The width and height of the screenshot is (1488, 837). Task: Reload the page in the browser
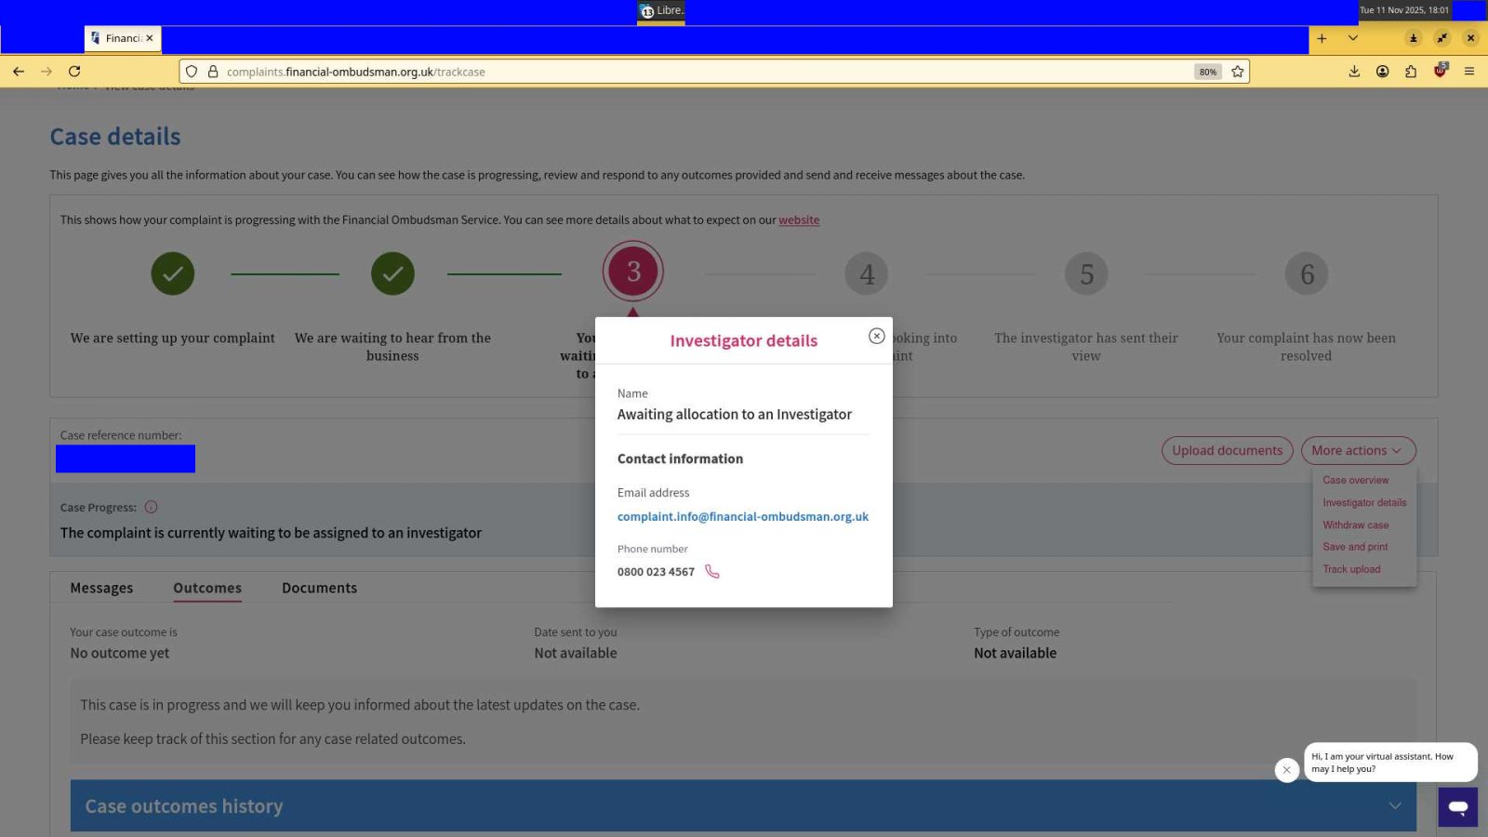pos(74,72)
